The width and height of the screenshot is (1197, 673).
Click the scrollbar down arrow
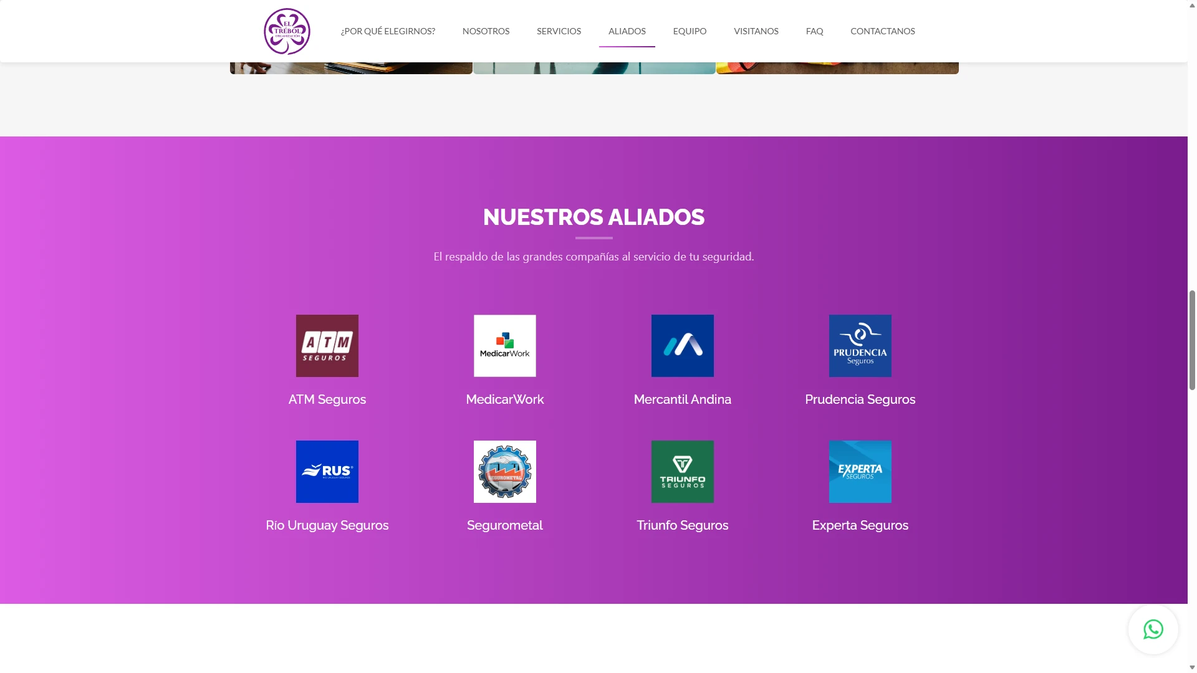pos(1192,669)
